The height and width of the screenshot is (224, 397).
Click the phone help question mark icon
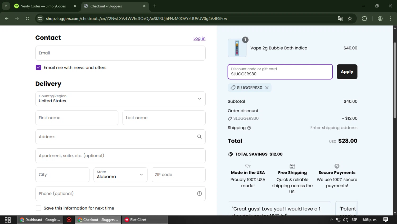(x=200, y=194)
